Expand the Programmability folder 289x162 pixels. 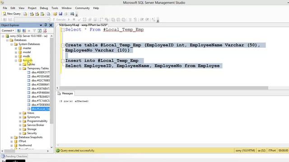(x=20, y=121)
